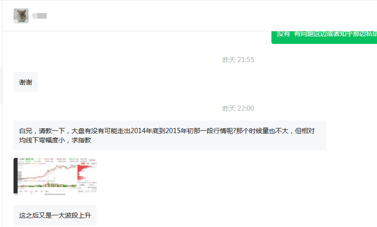Select the 谢谢 message bubble

(26, 82)
